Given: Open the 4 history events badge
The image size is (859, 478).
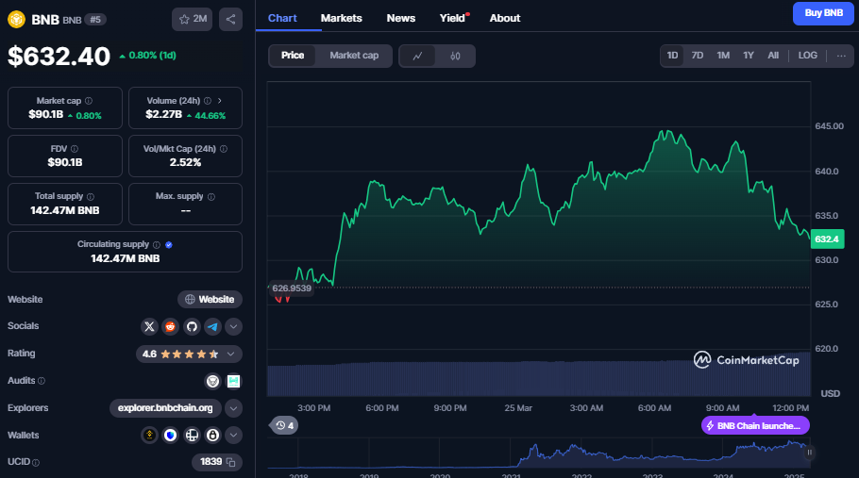Looking at the screenshot, I should (x=284, y=425).
